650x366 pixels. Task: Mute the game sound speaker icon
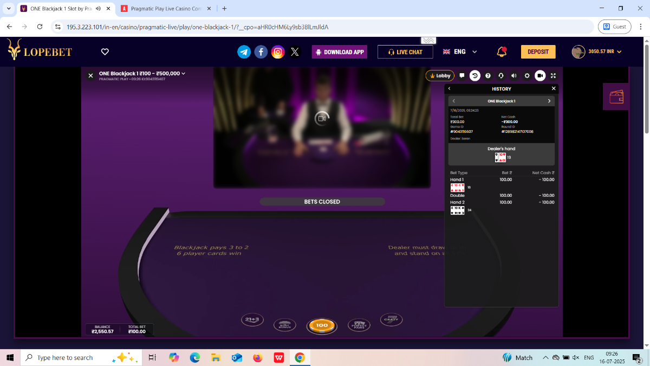pyautogui.click(x=514, y=76)
